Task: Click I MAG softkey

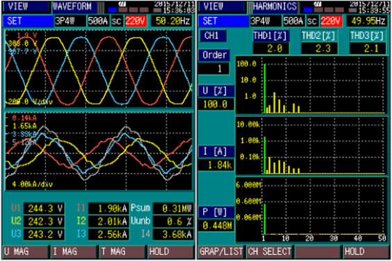Action: coord(74,252)
